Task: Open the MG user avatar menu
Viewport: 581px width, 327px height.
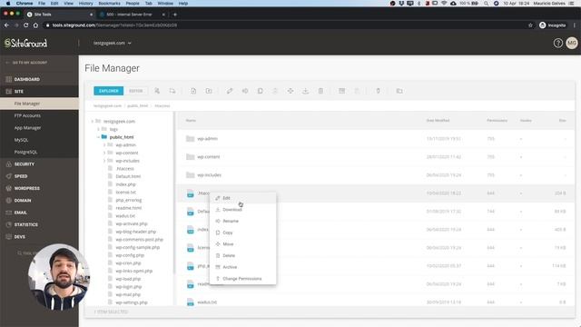Action: 572,43
